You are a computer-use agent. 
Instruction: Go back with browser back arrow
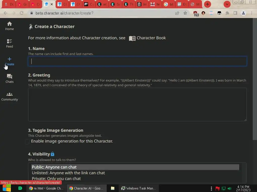click(x=6, y=13)
